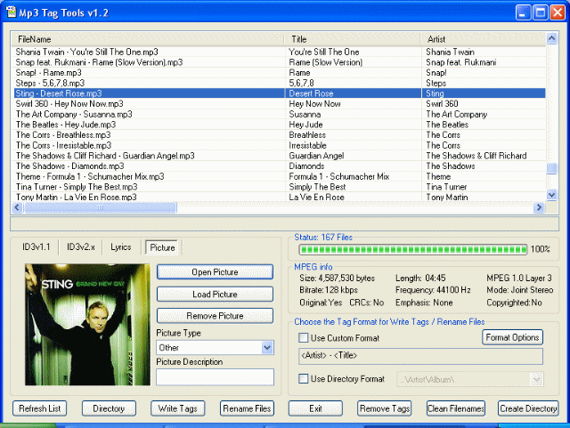
Task: Click the artist cell 'Tina Turner'
Action: 446,187
